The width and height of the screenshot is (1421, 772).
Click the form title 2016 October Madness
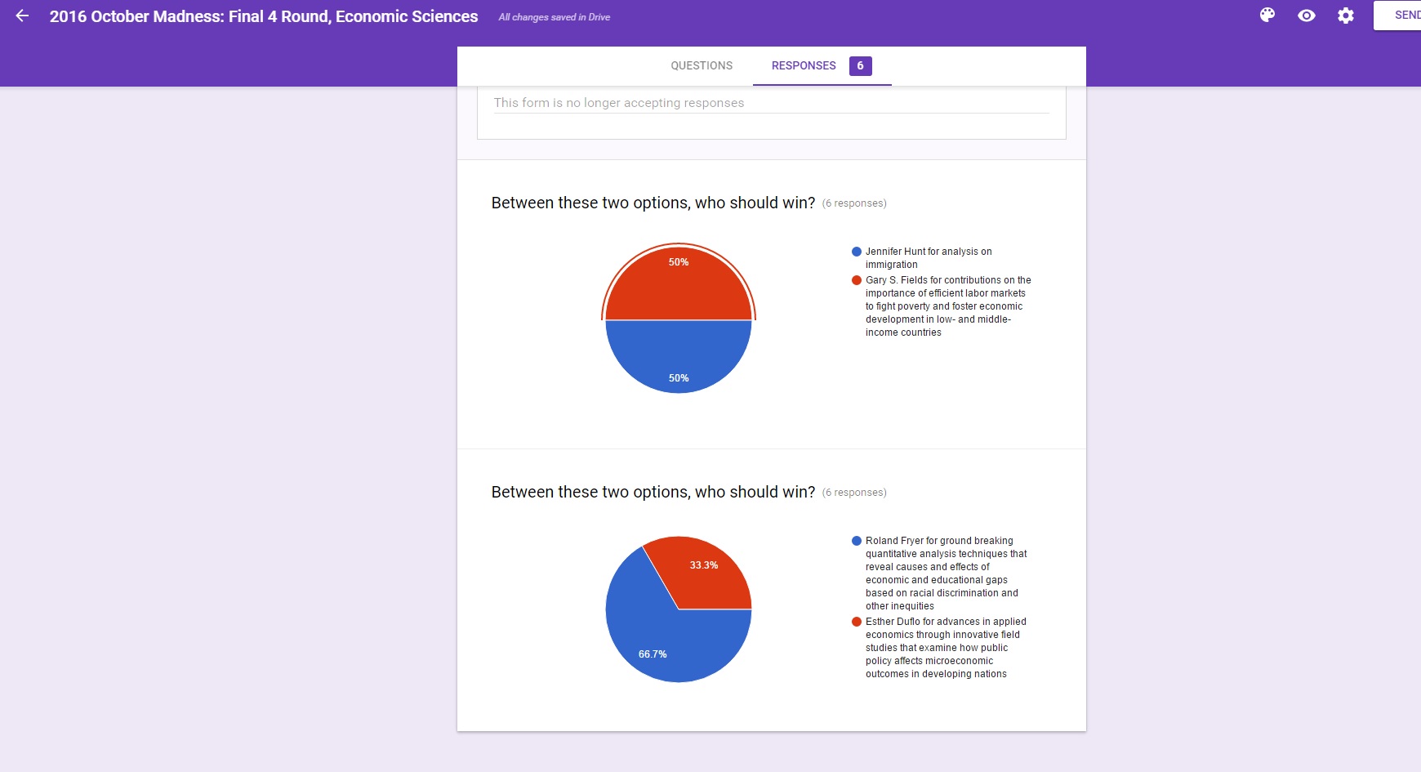point(263,16)
